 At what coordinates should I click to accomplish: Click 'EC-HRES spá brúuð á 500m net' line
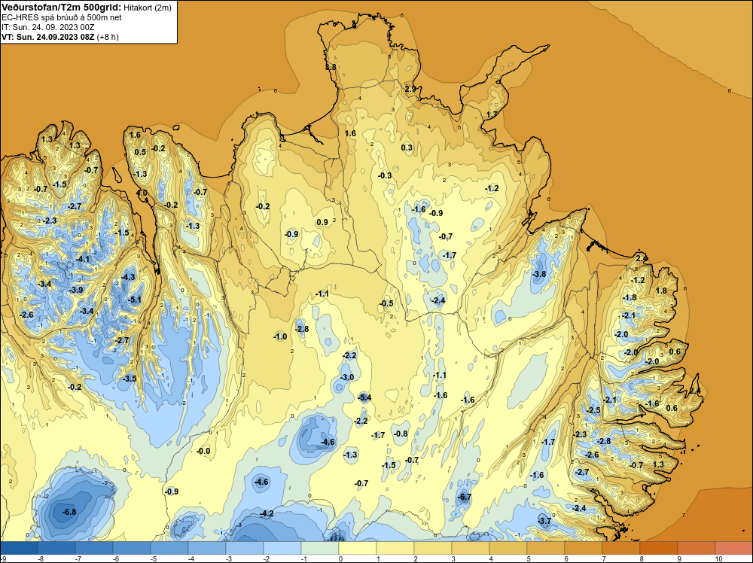click(x=62, y=17)
